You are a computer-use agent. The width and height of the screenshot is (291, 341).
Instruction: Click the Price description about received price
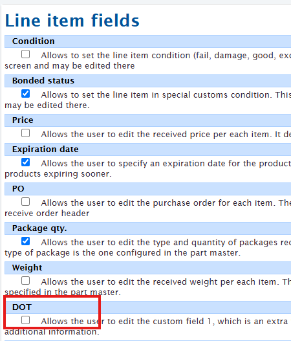pos(166,135)
